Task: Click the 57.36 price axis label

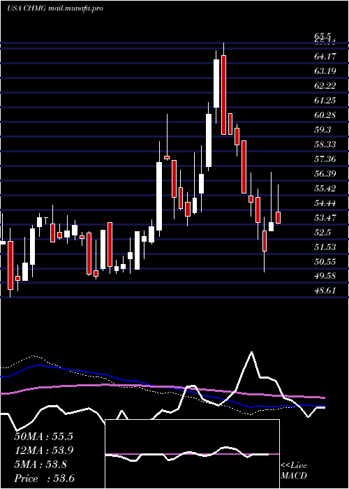Action: pos(325,159)
